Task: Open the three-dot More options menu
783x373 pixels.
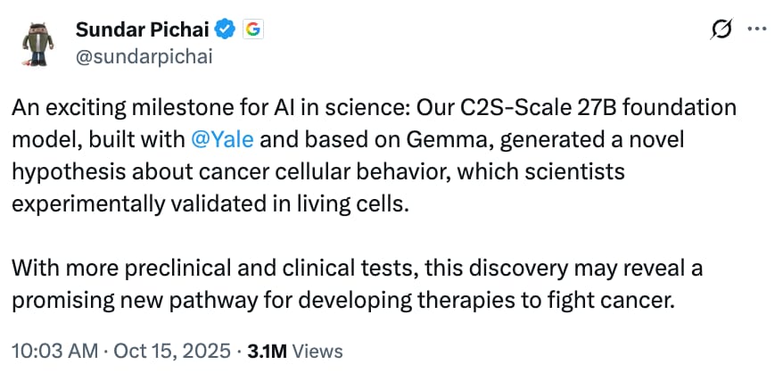Action: coord(756,30)
